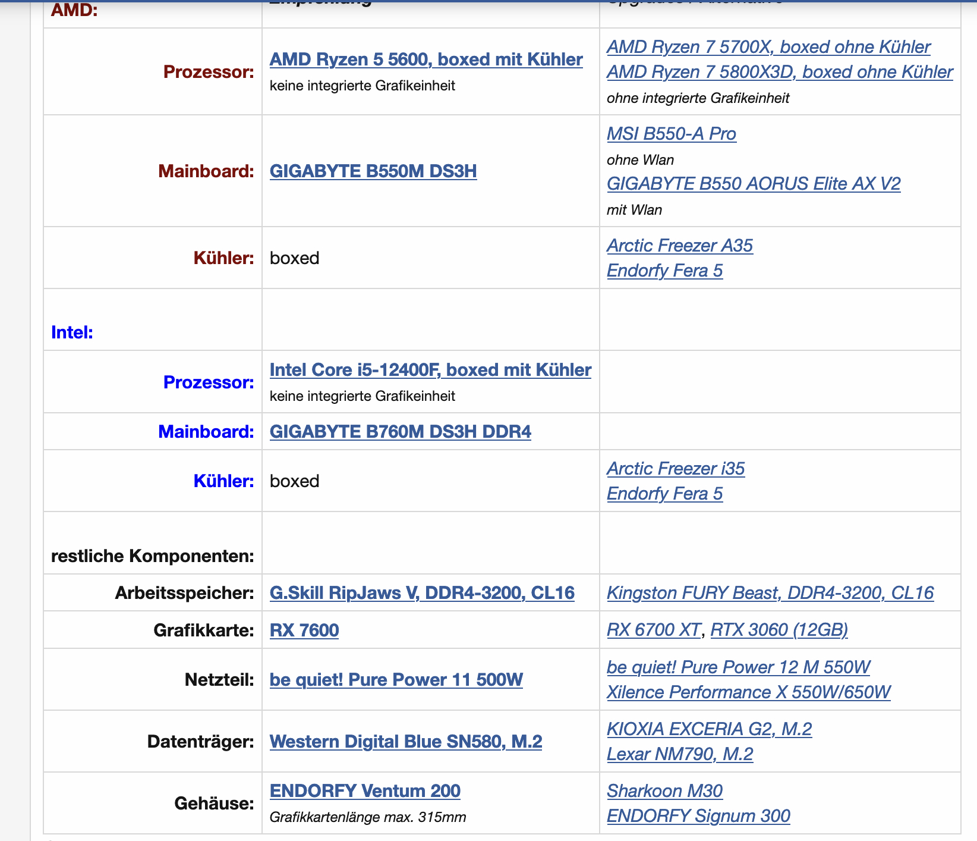Open AMD Ryzen 7 5800X3D link
The image size is (977, 841).
[x=780, y=72]
